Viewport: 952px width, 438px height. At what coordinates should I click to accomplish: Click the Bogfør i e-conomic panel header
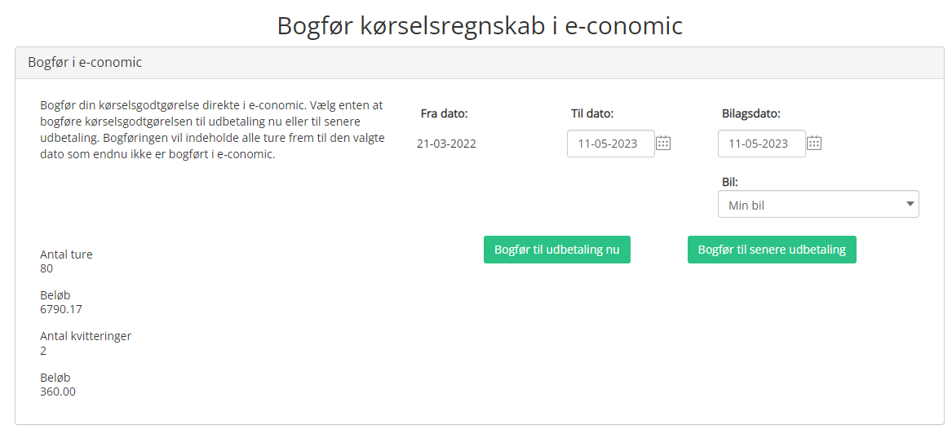479,63
